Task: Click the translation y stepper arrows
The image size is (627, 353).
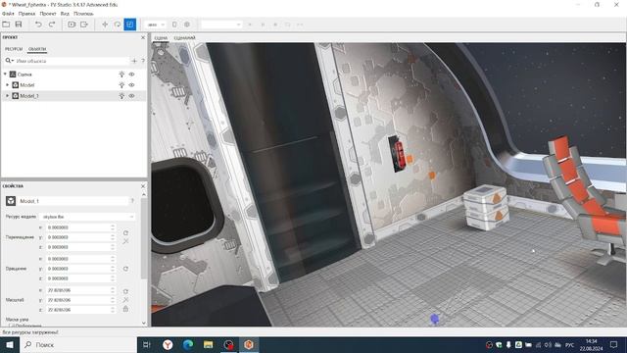Action: coord(113,237)
